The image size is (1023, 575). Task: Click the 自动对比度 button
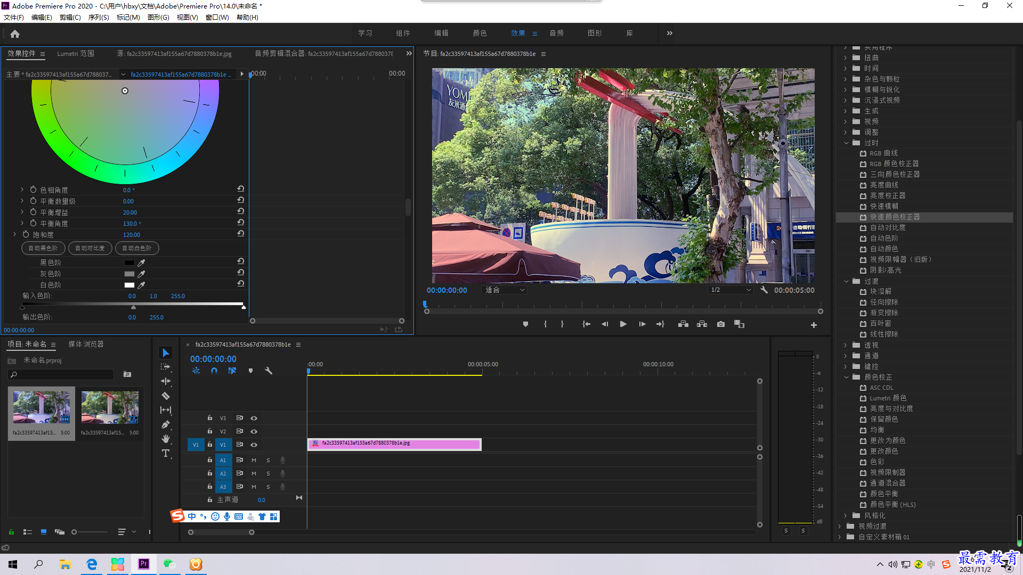point(90,248)
